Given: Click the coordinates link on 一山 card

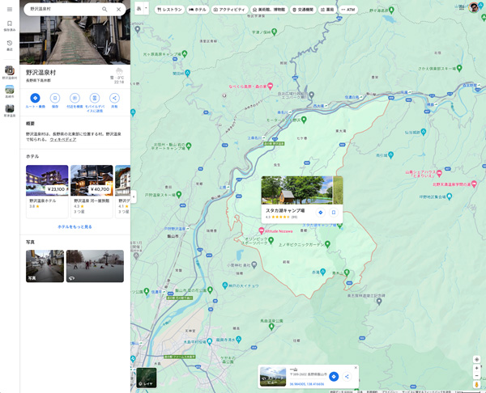Looking at the screenshot, I should 306,384.
